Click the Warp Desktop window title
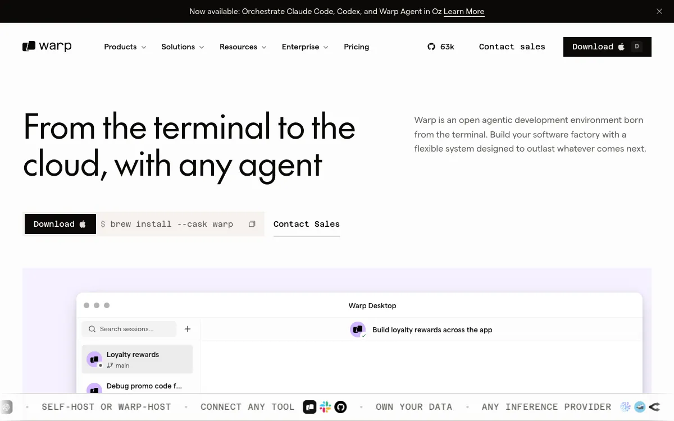The width and height of the screenshot is (674, 421). 372,305
